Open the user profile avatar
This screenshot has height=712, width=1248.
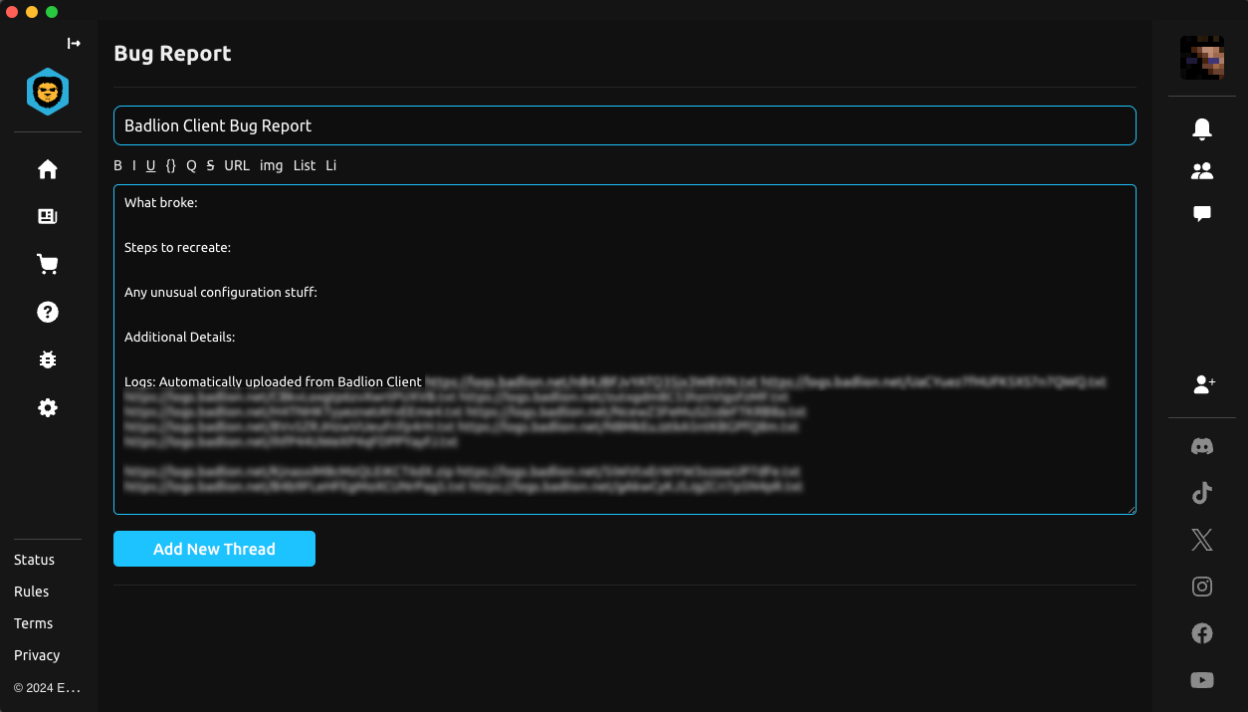pos(1201,58)
